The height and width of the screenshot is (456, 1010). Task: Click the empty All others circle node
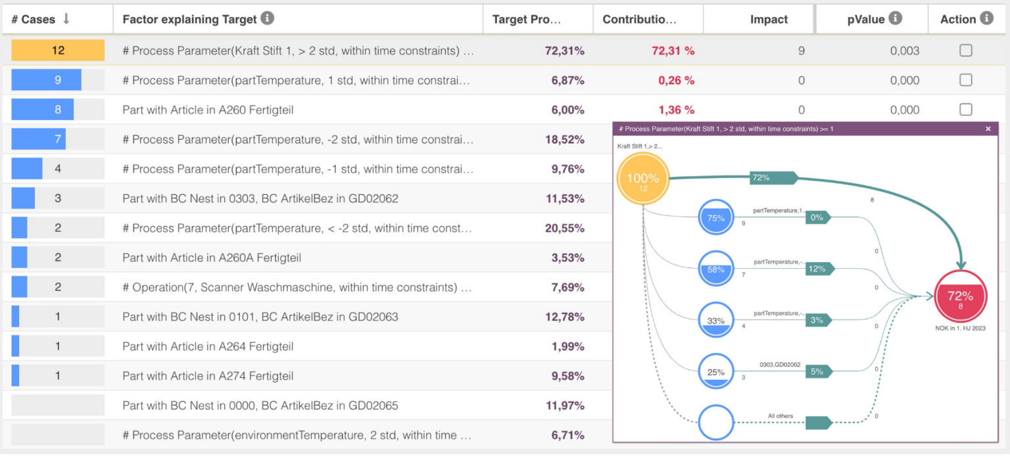[716, 422]
